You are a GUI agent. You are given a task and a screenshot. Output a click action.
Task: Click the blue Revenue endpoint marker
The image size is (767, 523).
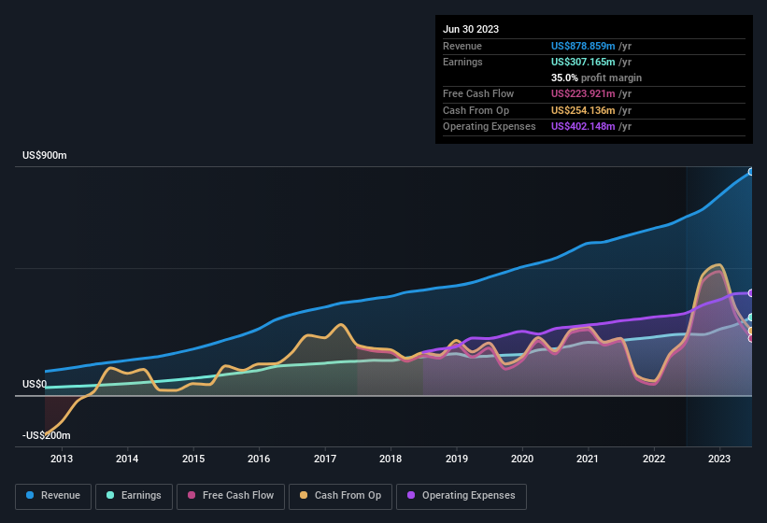[751, 172]
